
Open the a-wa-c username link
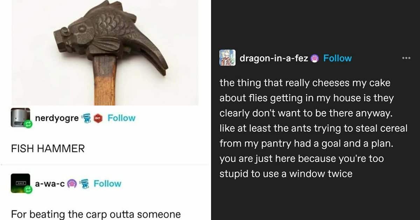pos(50,184)
